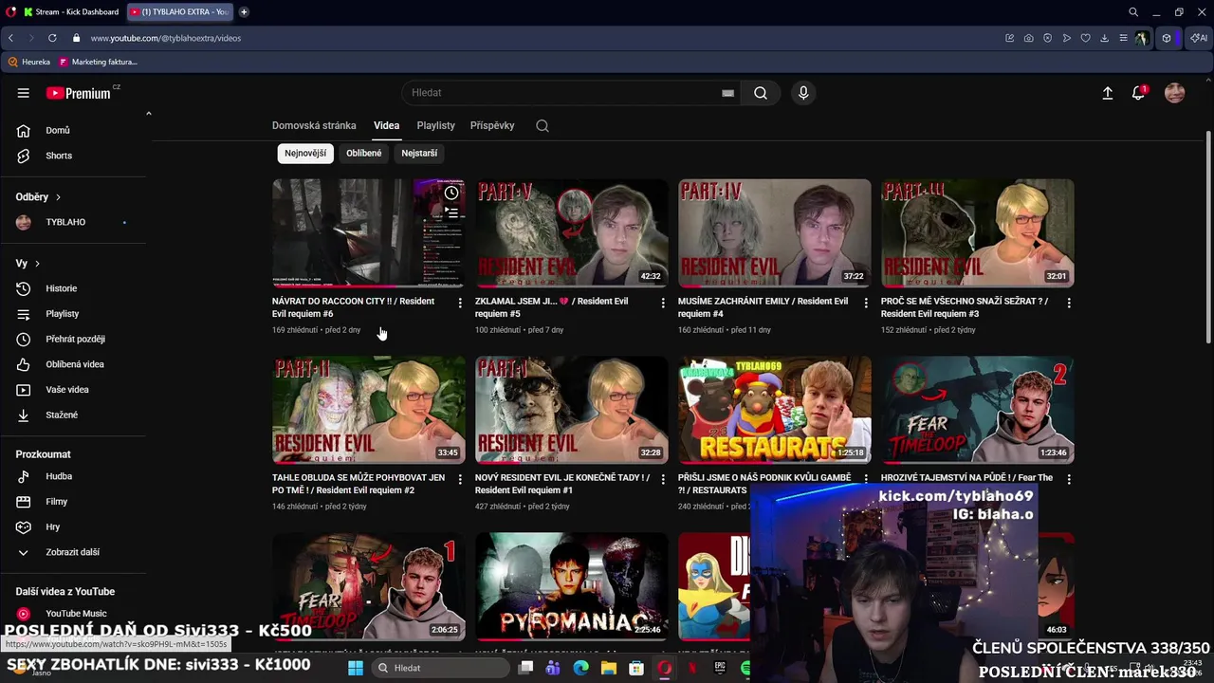
Task: Open File Explorer from taskbar
Action: [609, 668]
